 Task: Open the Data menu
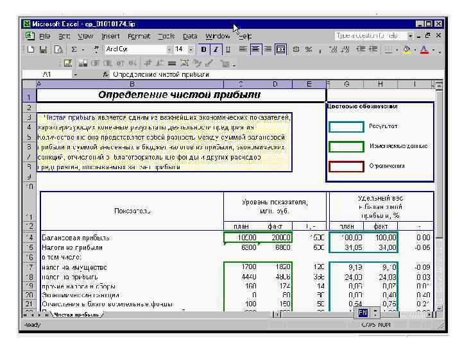190,36
